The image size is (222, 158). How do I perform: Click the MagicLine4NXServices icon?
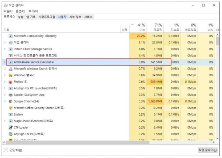(10, 121)
